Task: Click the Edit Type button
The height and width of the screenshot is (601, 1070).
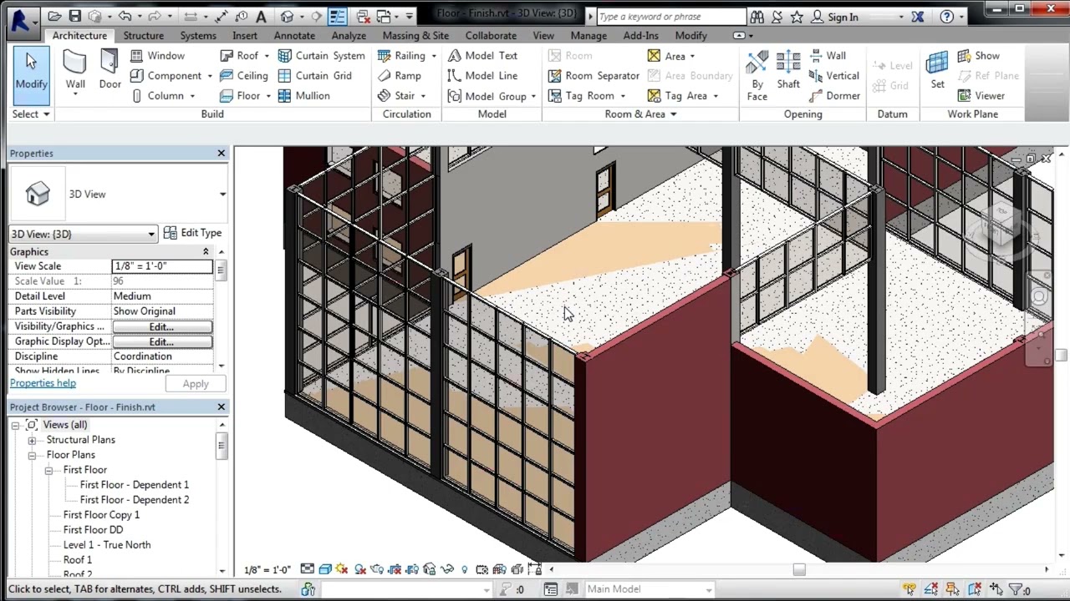Action: [193, 233]
